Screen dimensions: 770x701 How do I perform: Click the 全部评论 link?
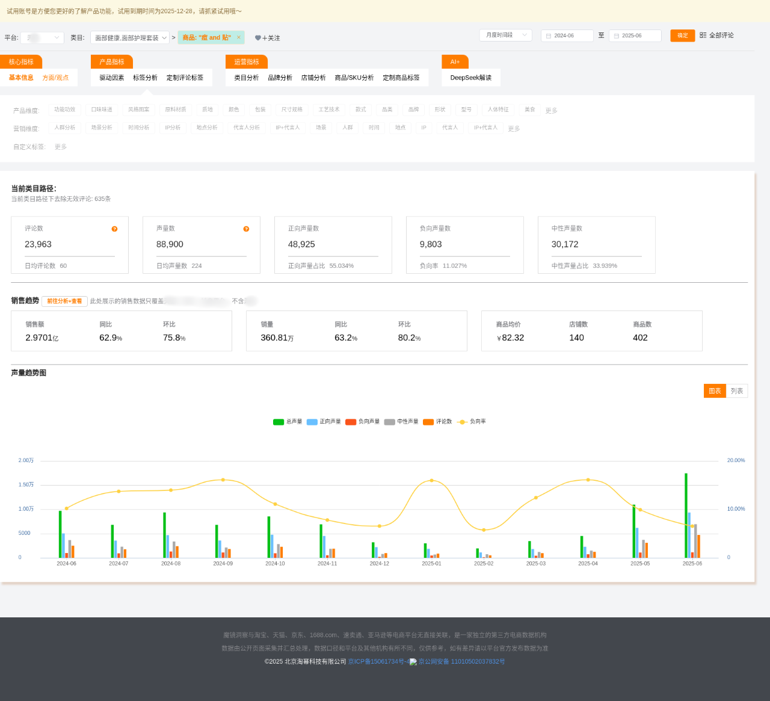coord(721,36)
